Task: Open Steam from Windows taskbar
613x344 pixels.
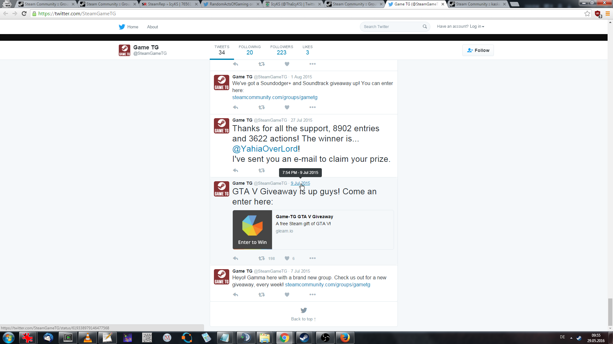Action: pos(304,338)
